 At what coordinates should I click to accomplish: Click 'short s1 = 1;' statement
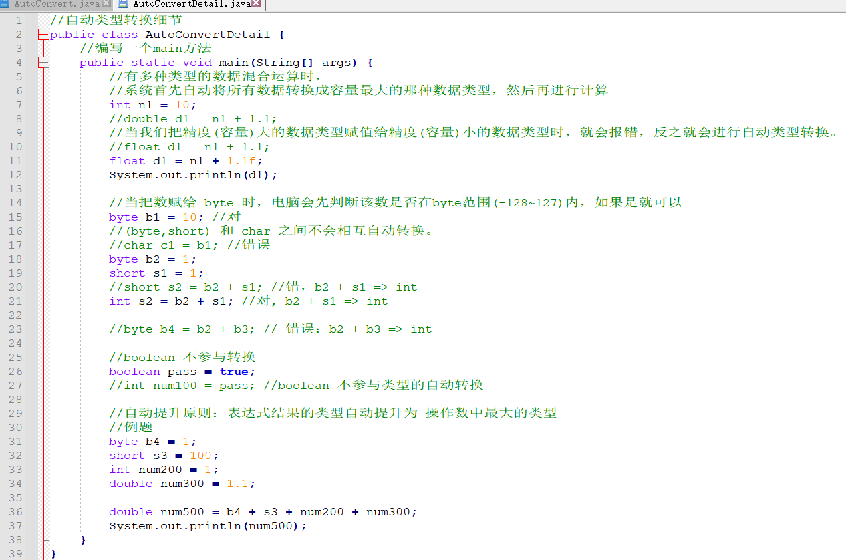click(157, 273)
